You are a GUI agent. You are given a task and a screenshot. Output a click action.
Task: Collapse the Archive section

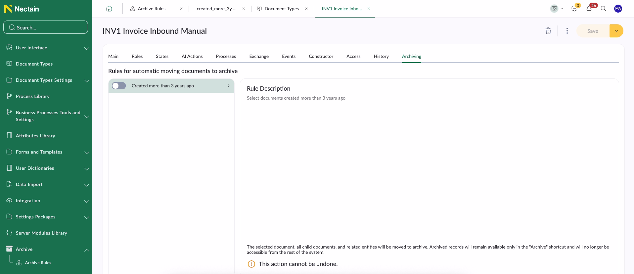tap(87, 250)
